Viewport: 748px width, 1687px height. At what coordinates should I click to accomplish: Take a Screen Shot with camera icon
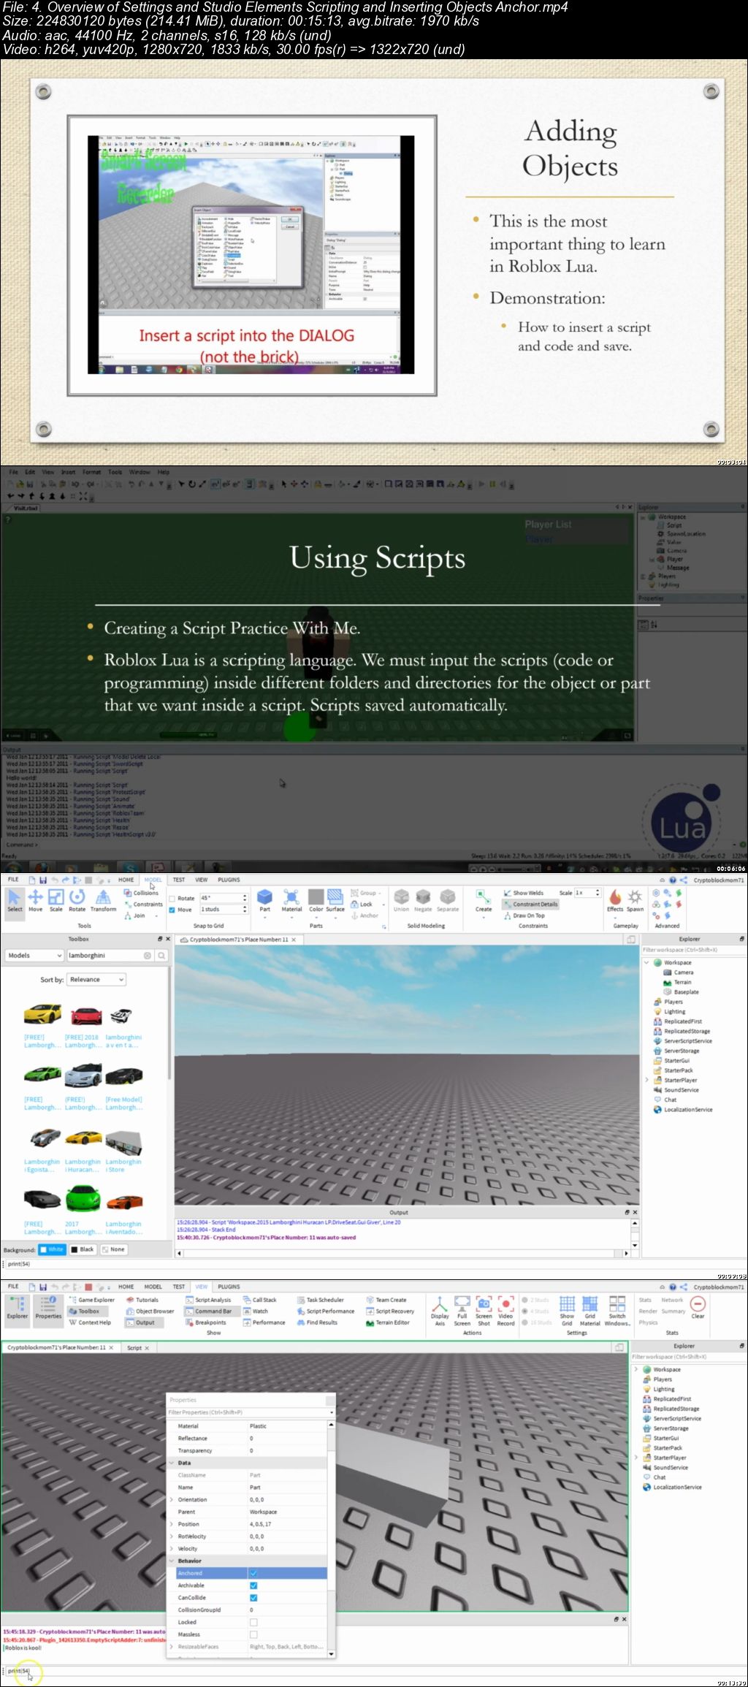click(x=484, y=1311)
